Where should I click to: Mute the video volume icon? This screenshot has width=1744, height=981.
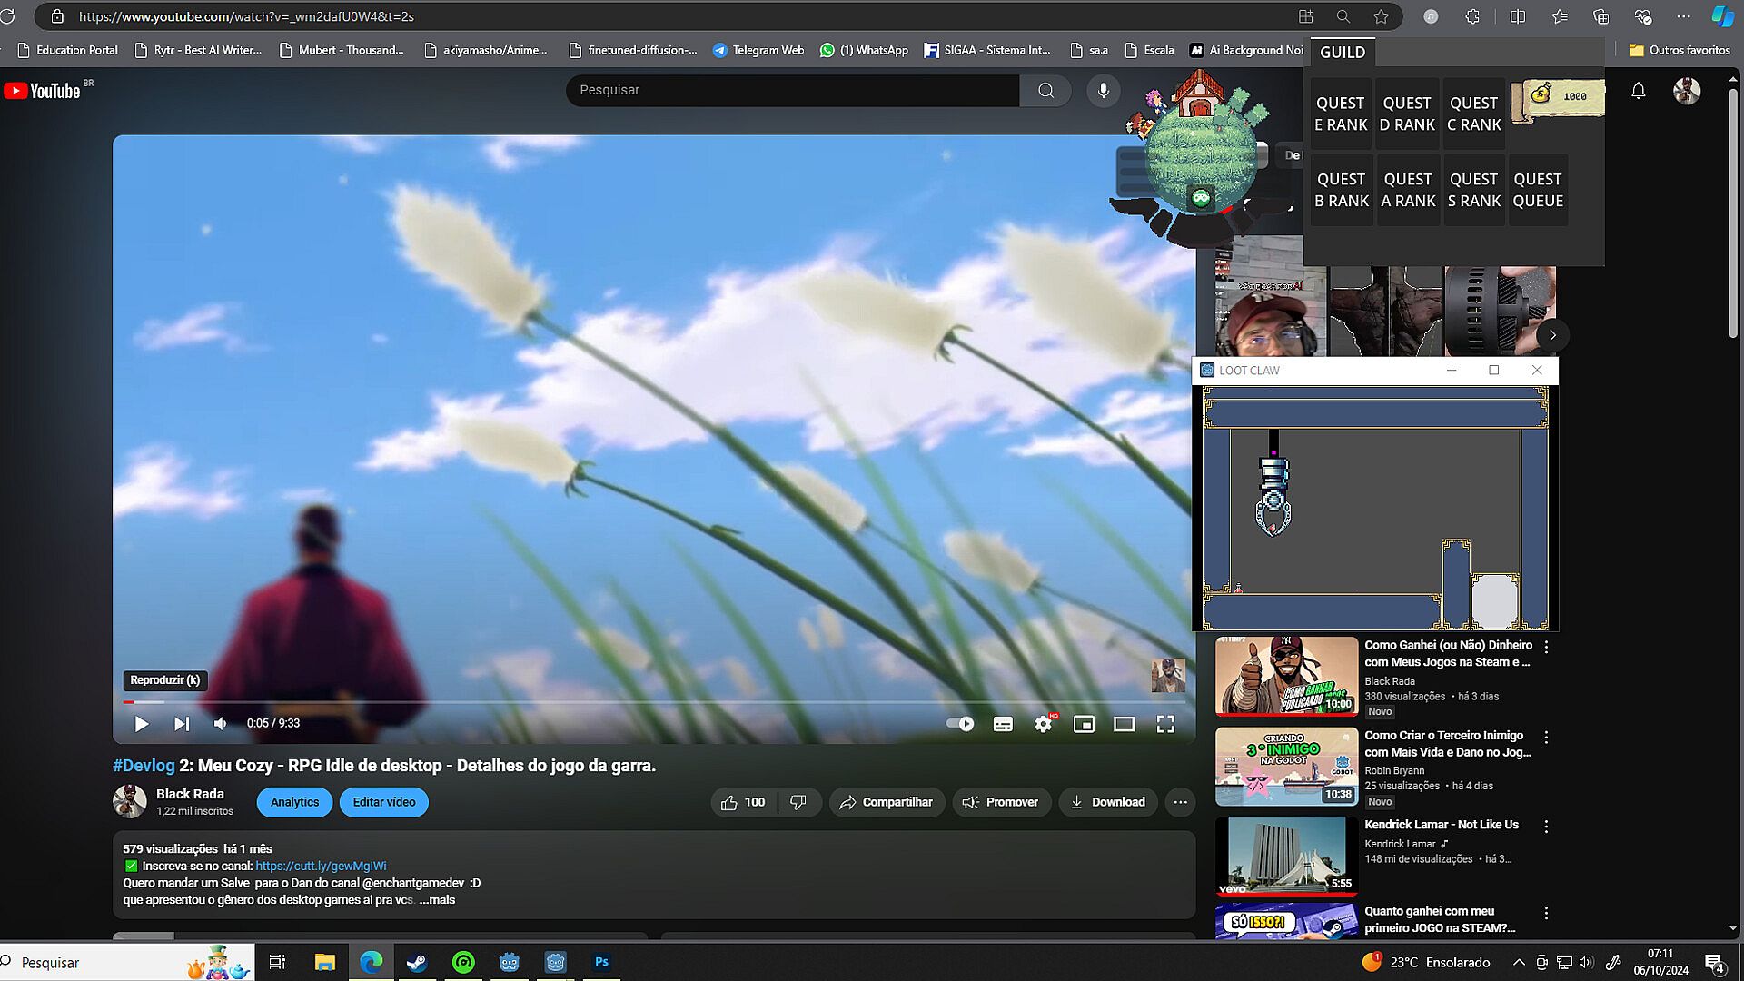[x=221, y=724]
